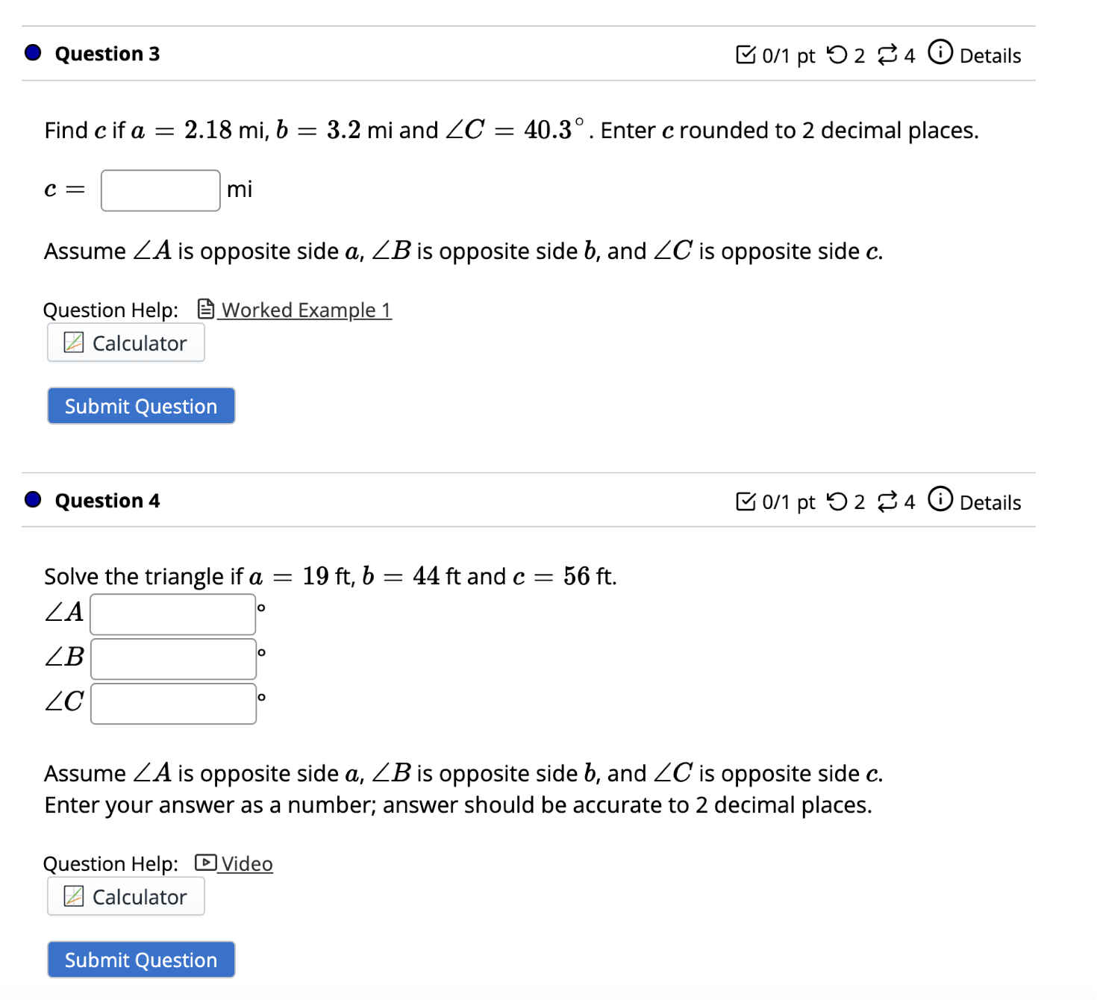Click the document icon beside Worked Example 1
This screenshot has width=1097, height=1000.
click(204, 308)
